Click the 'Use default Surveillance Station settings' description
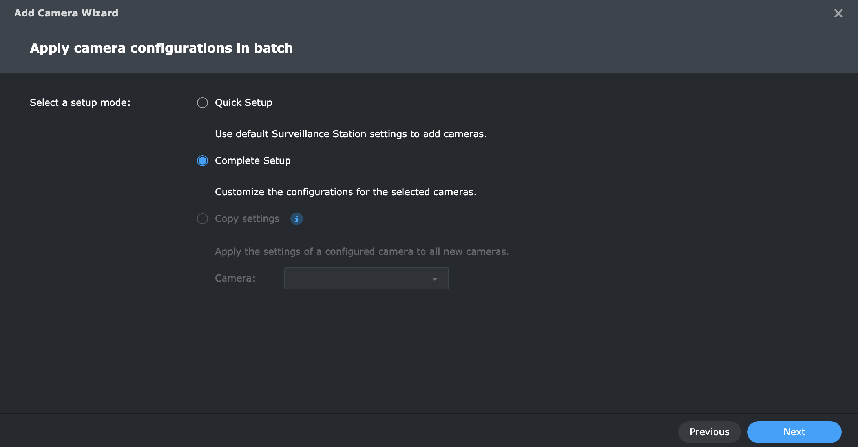Viewport: 858px width, 447px height. (351, 134)
